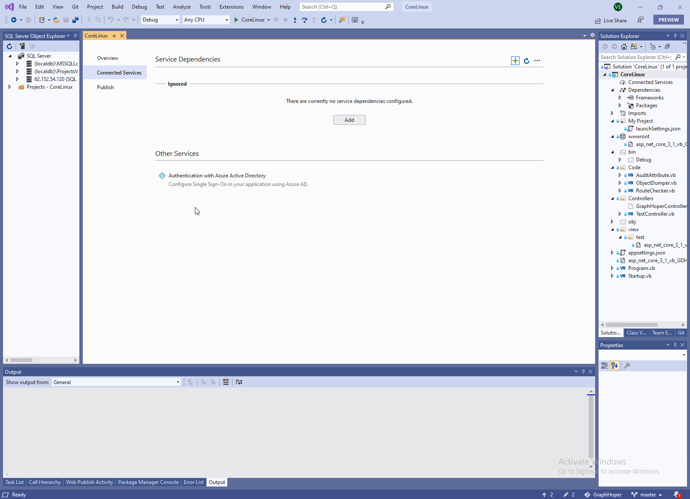Toggle Categorized view in Properties panel
Viewport: 690px width, 499px height.
click(605, 366)
